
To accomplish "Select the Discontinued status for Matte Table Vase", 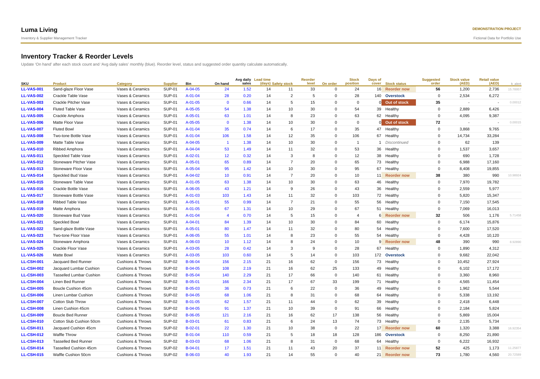I will click(x=397, y=143).
